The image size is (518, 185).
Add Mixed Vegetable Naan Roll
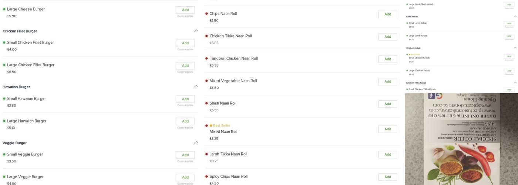click(x=387, y=81)
